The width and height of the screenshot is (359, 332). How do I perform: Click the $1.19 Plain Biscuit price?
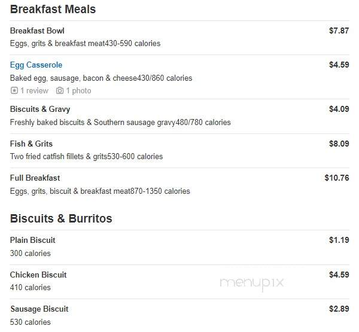[339, 240]
